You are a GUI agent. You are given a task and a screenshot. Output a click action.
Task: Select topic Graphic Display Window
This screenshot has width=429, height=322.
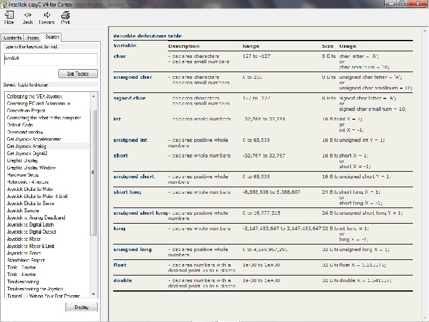click(31, 168)
